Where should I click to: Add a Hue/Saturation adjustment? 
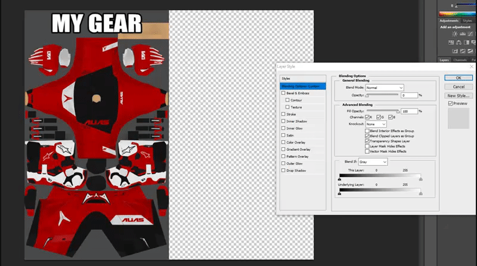(x=451, y=42)
